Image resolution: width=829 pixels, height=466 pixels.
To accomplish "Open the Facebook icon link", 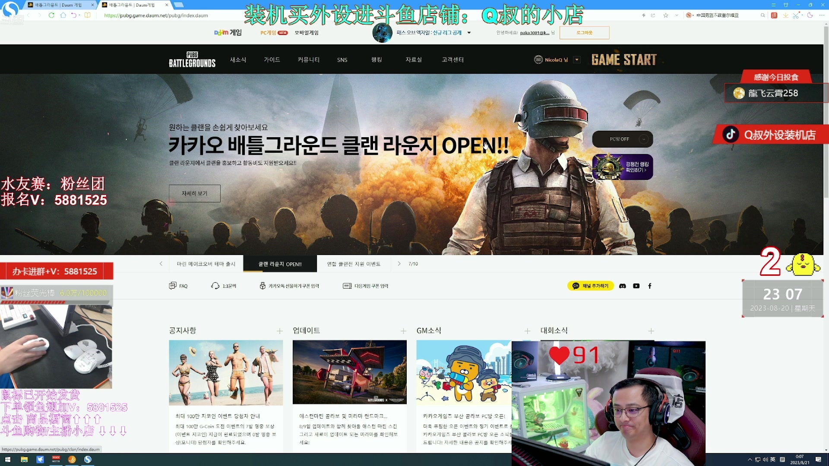I will tap(650, 286).
